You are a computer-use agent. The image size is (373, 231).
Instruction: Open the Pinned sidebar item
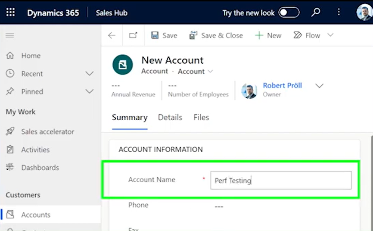32,91
